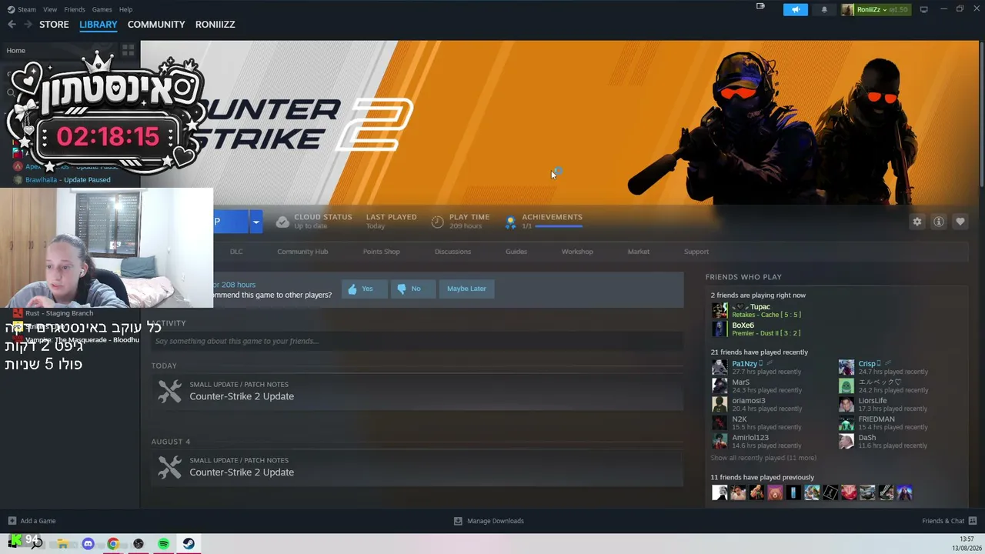Switch to the LIBRARY tab

click(98, 25)
